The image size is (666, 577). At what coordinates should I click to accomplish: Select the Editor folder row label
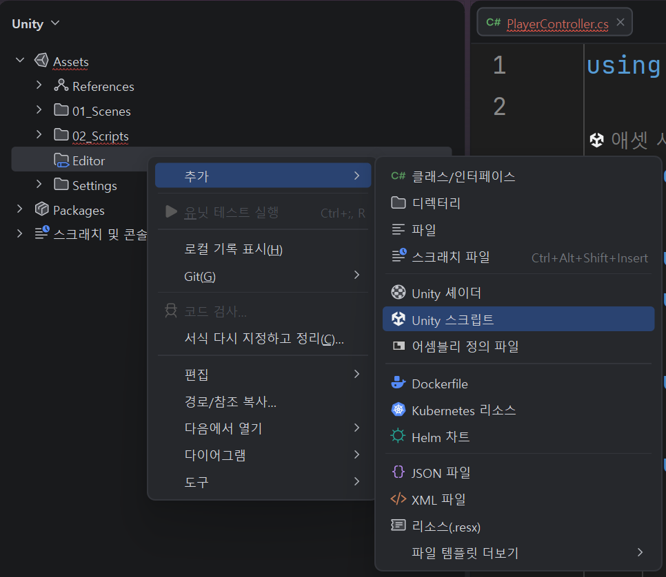coord(88,161)
